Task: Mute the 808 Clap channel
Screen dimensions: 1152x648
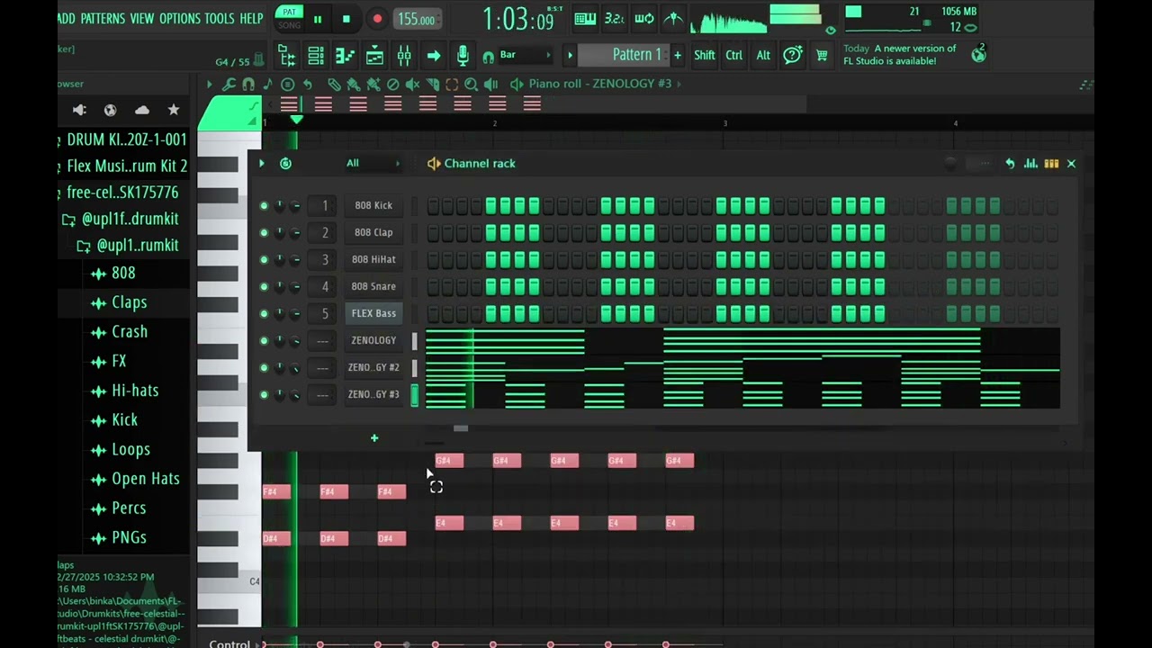Action: (264, 233)
